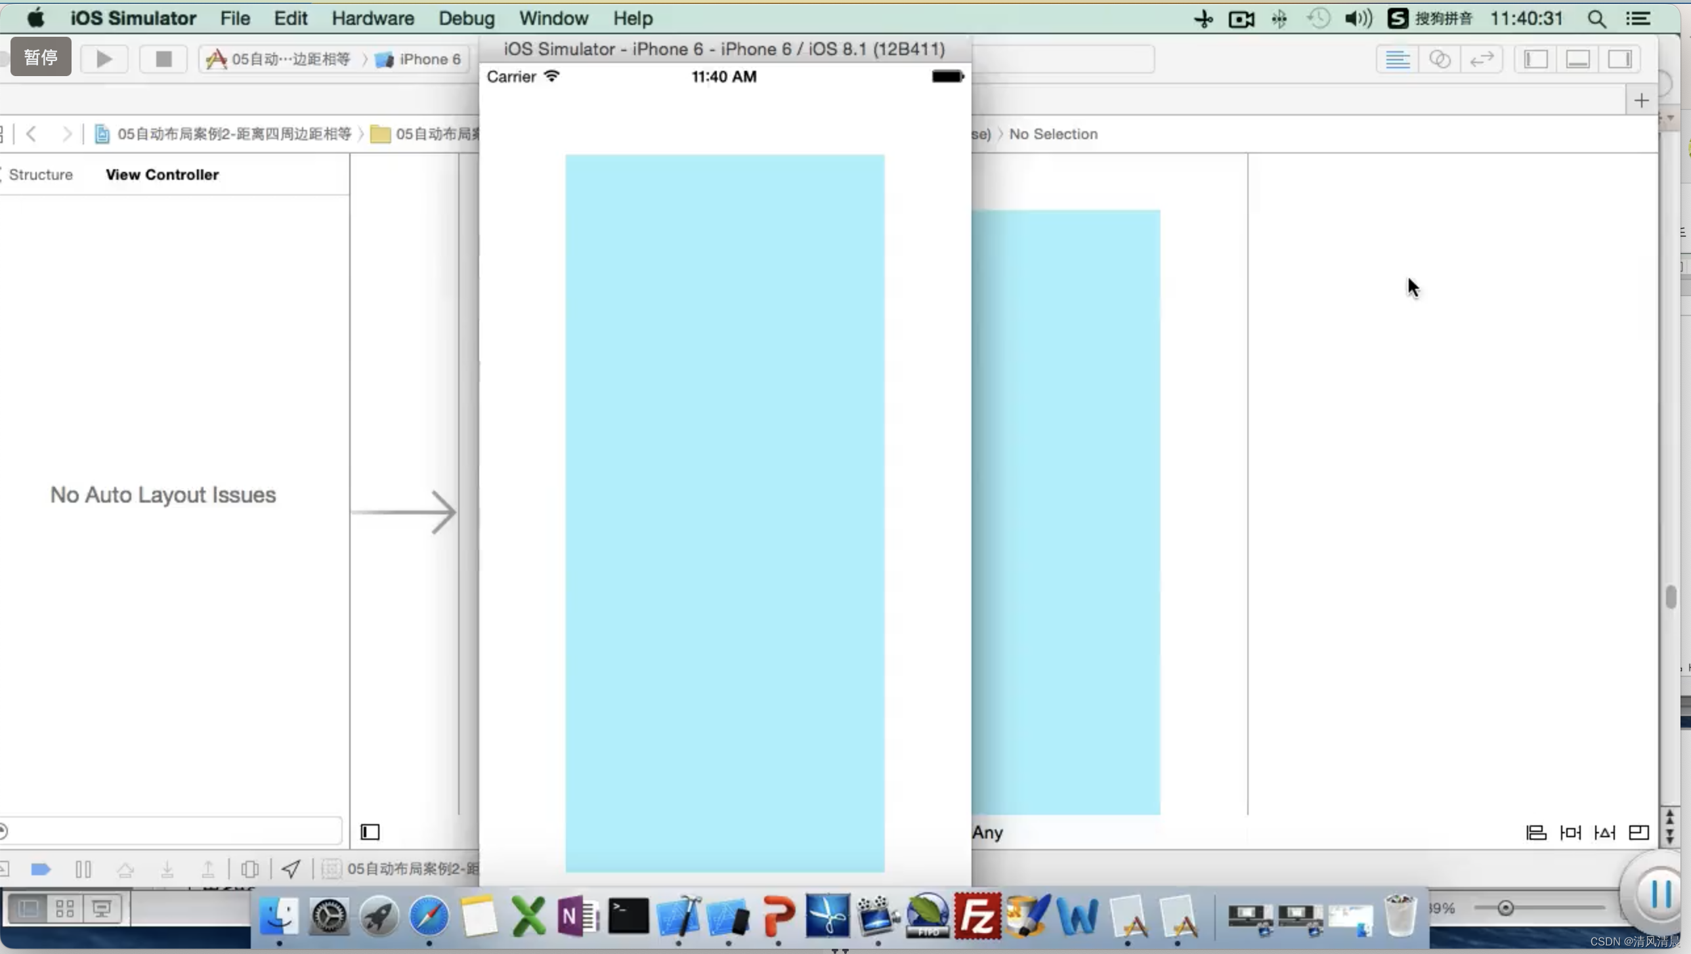
Task: Click the volume icon in menu bar
Action: tap(1358, 18)
